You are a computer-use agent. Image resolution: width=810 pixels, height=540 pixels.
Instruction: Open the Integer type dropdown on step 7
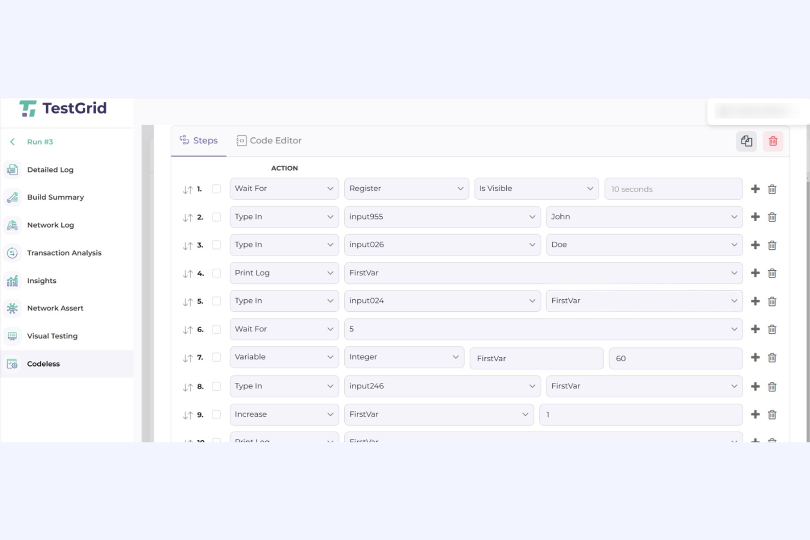click(403, 357)
